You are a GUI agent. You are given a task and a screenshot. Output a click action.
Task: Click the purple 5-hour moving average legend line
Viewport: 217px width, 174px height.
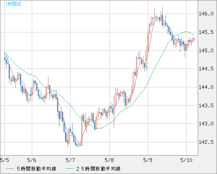pyautogui.click(x=10, y=169)
